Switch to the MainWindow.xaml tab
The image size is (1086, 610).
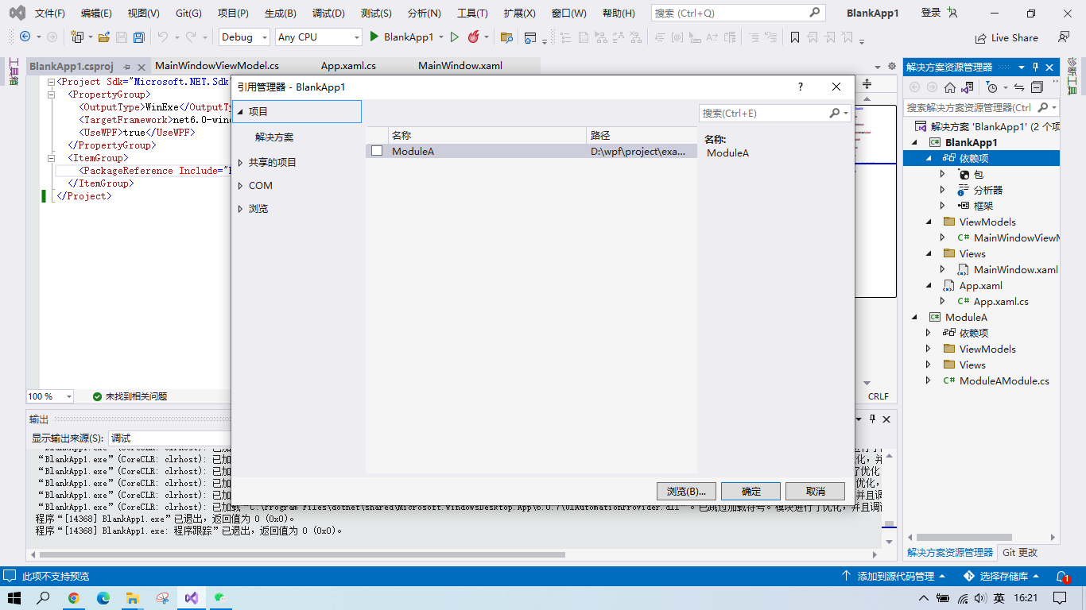[460, 66]
